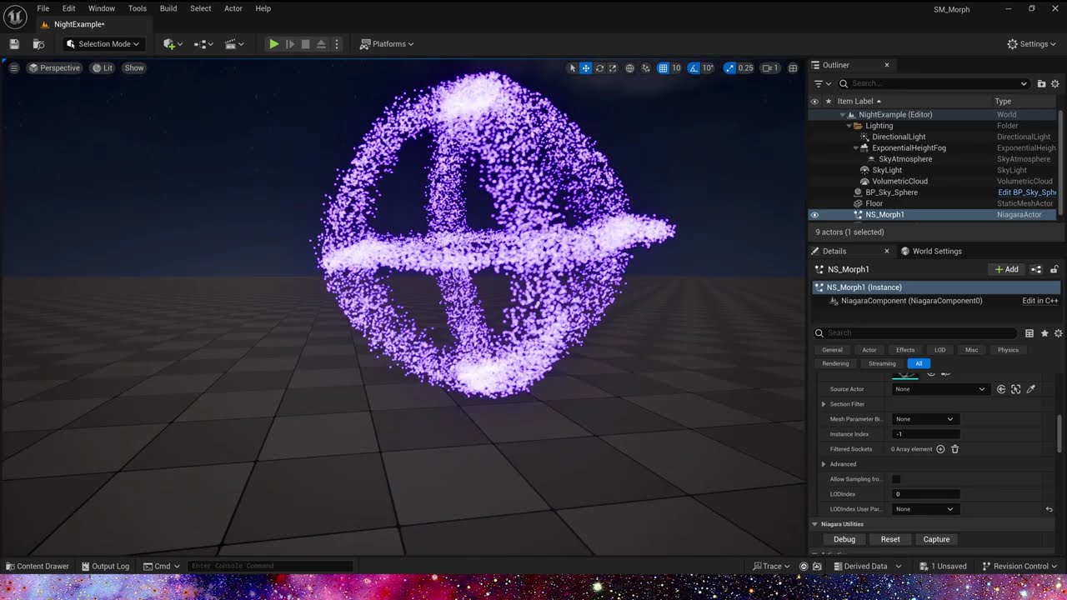Open the Platforms dropdown
This screenshot has height=600, width=1067.
pyautogui.click(x=387, y=44)
